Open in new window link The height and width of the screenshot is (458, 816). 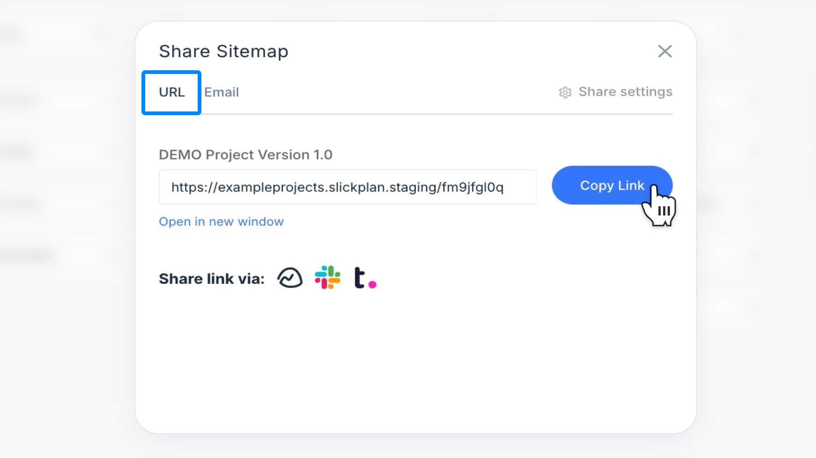(x=221, y=222)
